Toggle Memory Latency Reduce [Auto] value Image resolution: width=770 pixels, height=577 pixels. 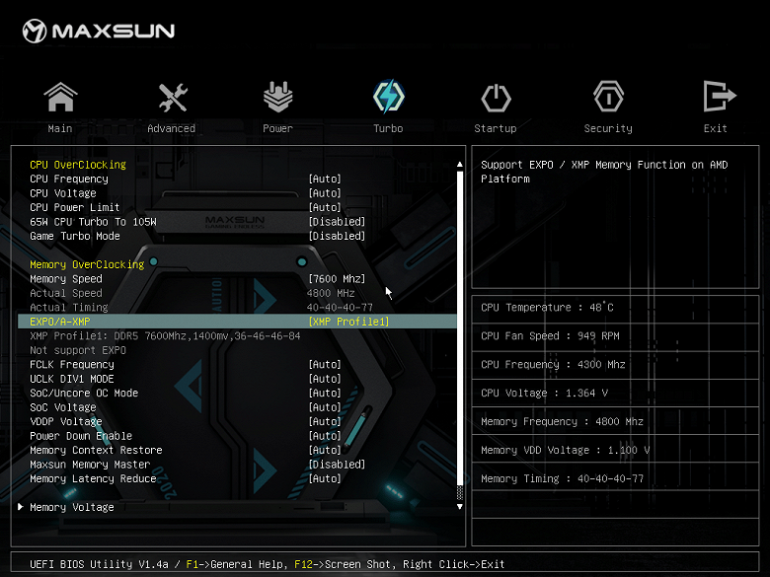(x=325, y=478)
